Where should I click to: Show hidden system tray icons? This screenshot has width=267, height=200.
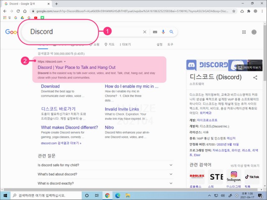coord(209,195)
